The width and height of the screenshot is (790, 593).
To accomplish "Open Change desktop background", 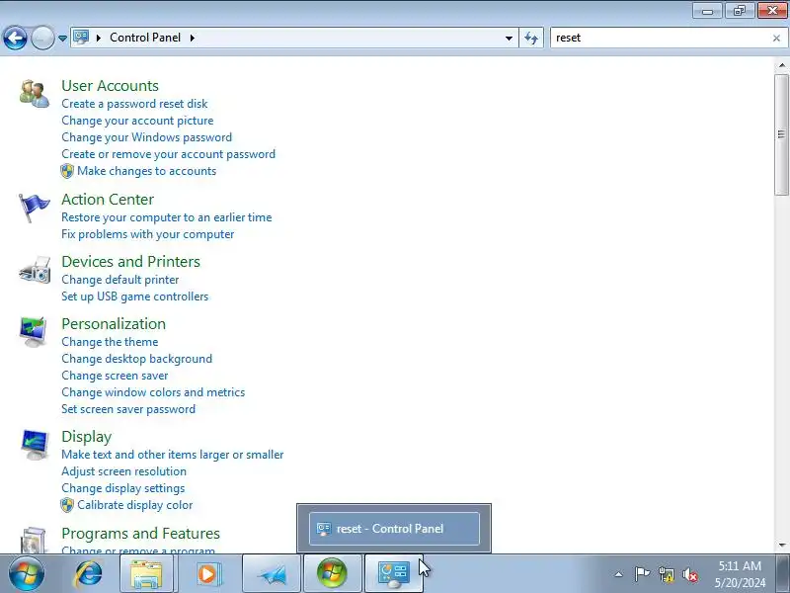I will tap(137, 359).
